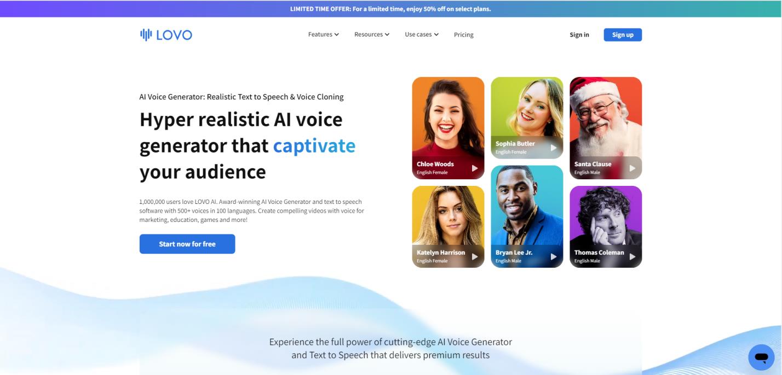
Task: Open the Pricing page
Action: pos(463,34)
